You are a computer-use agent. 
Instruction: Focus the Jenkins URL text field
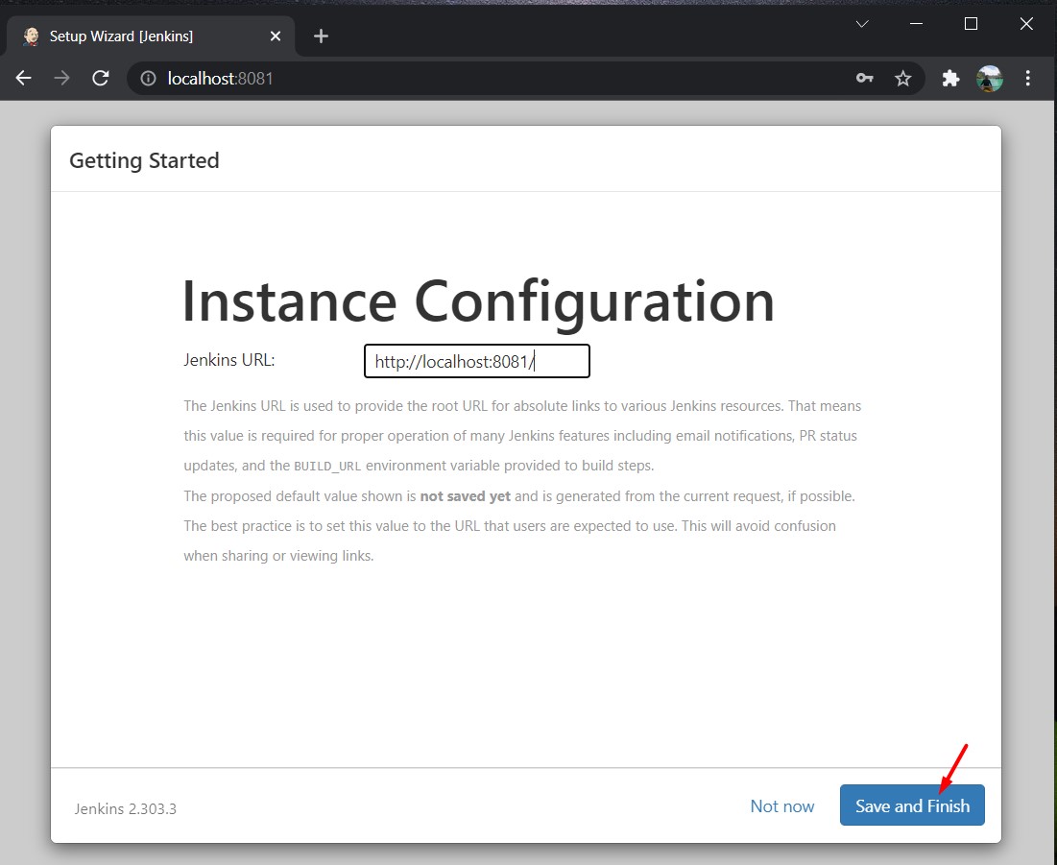(476, 362)
